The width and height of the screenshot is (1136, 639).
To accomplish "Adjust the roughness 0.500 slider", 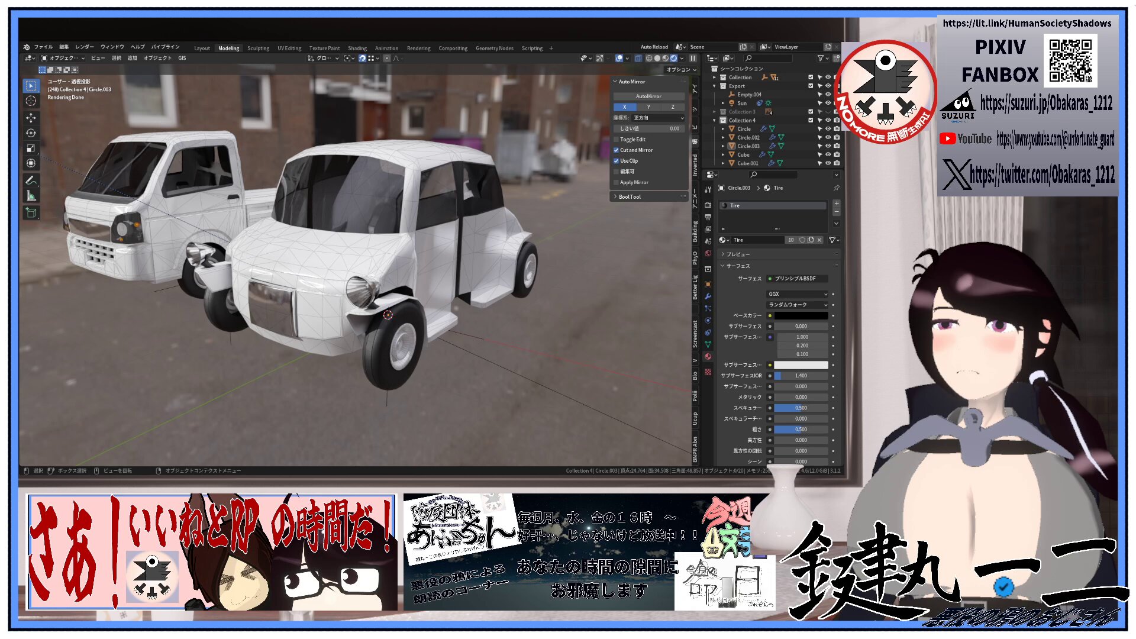I will (x=801, y=430).
